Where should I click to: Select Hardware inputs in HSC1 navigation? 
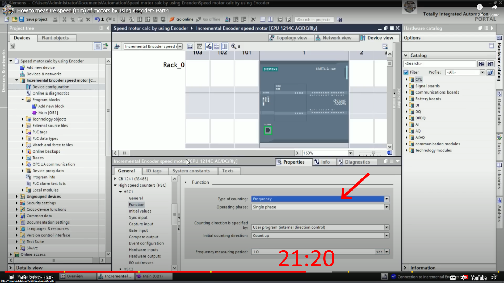point(143,250)
